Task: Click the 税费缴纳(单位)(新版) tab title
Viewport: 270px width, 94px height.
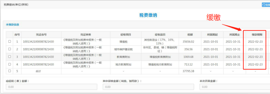Action: pyautogui.click(x=16, y=5)
